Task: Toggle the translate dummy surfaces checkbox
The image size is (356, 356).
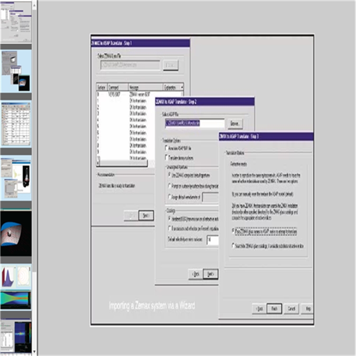Action: [x=167, y=157]
